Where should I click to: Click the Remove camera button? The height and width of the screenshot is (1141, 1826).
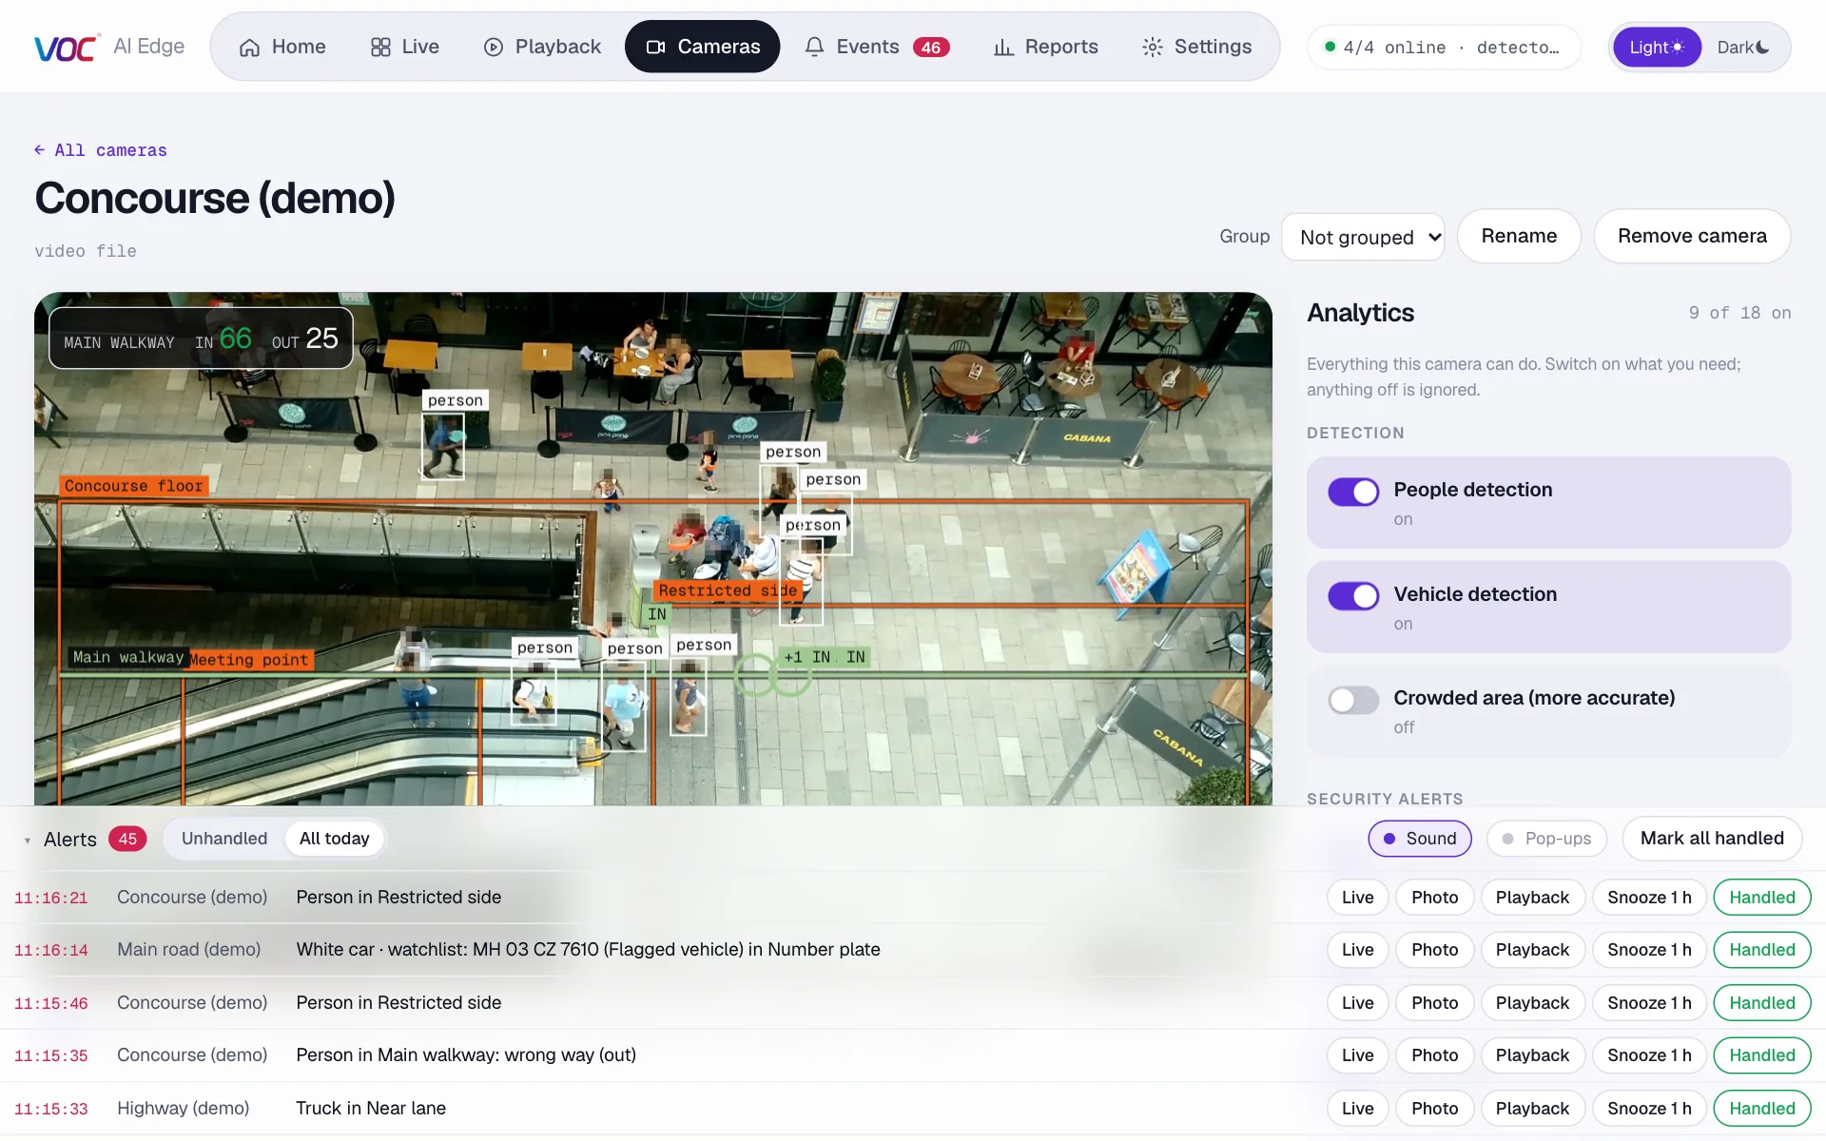pos(1692,236)
